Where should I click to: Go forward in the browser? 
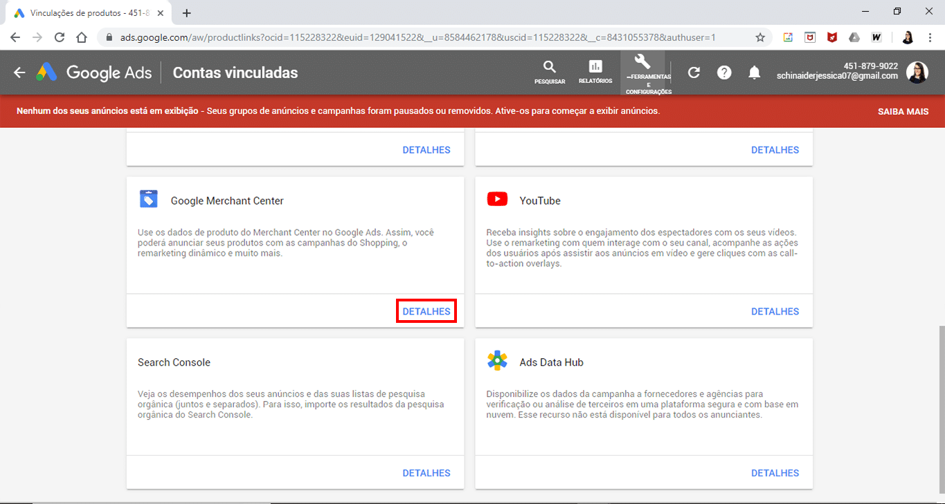tap(37, 37)
